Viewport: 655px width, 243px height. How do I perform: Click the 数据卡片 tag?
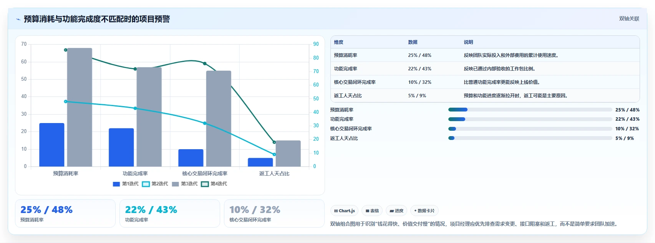point(424,211)
